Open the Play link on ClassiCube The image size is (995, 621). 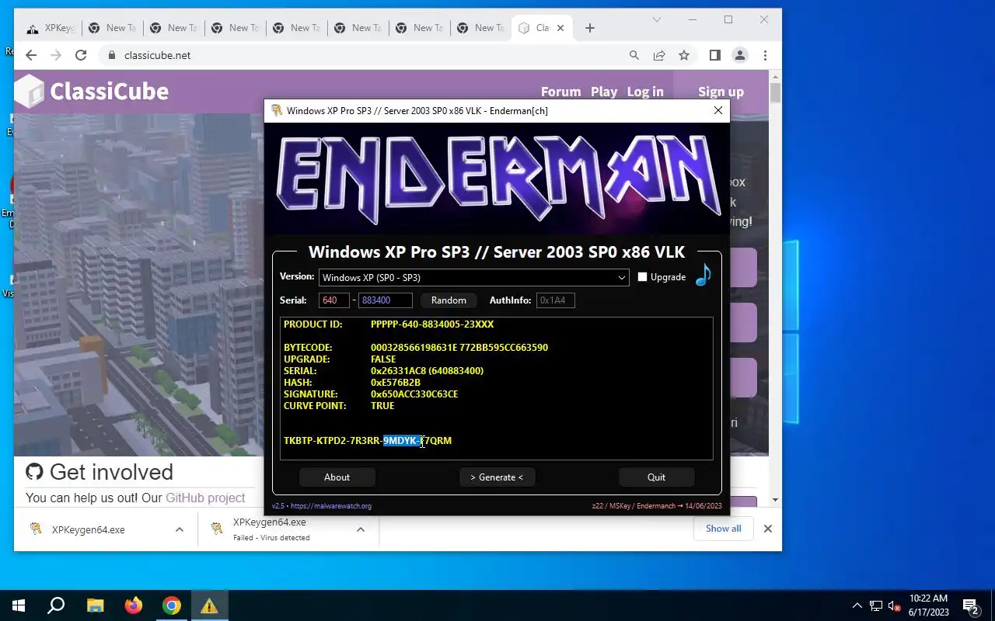(x=604, y=92)
